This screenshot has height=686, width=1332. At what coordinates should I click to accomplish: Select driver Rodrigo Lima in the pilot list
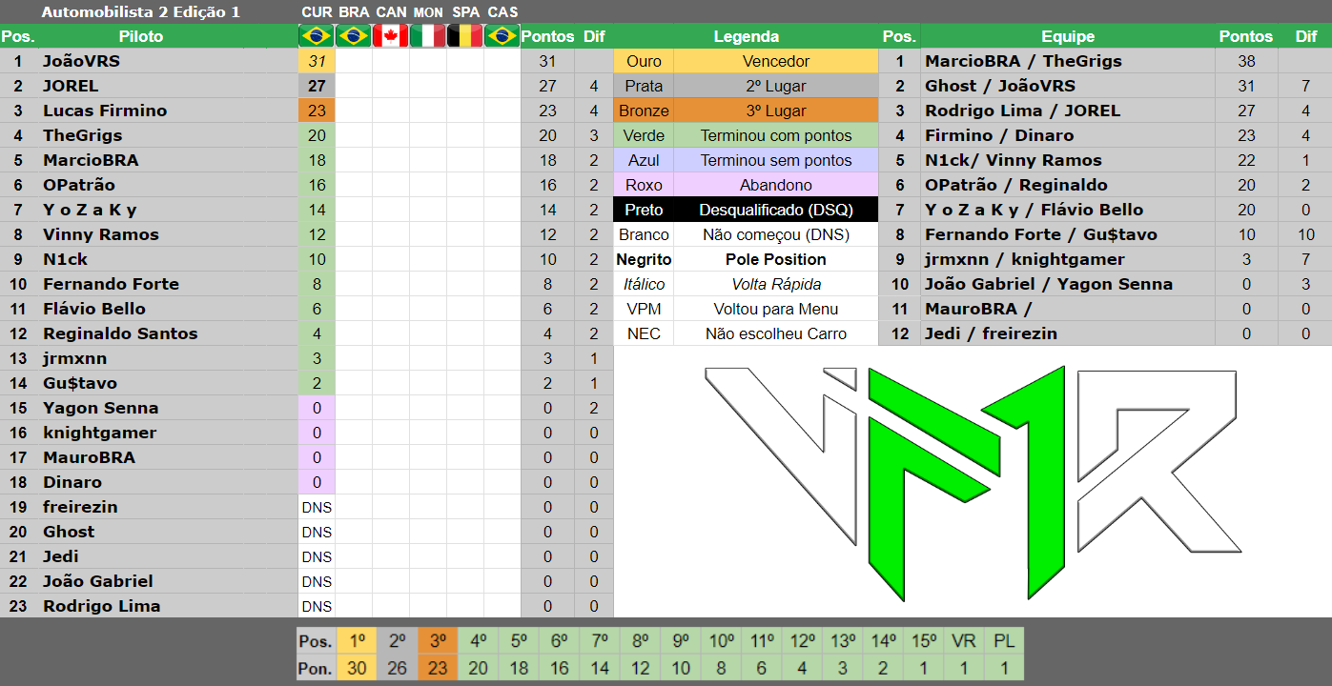pos(102,606)
